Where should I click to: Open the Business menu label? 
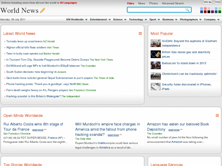click(x=168, y=19)
